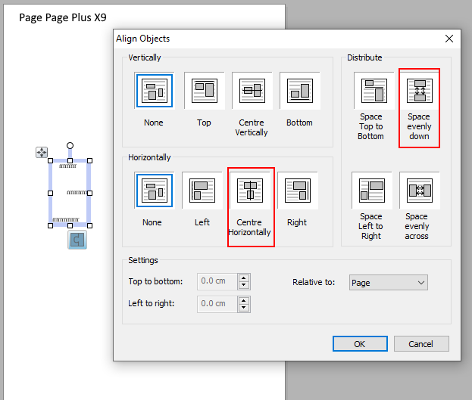Screen dimensions: 472x400
Task: Click the rotation handle circle above selection
Action: coord(70,145)
